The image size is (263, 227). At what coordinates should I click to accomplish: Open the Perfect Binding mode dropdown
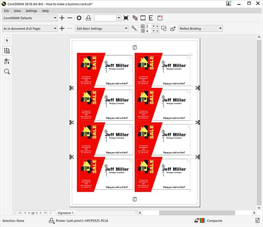click(220, 29)
